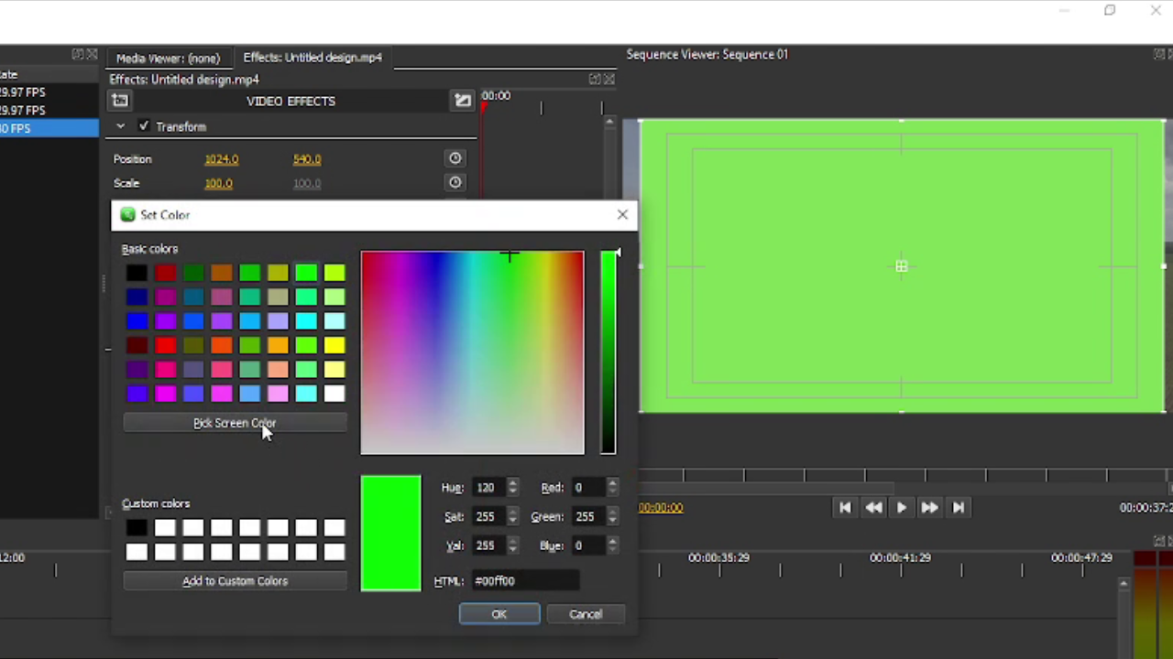1173x659 pixels.
Task: Toggle keyframes for the Position parameter
Action: (455, 158)
